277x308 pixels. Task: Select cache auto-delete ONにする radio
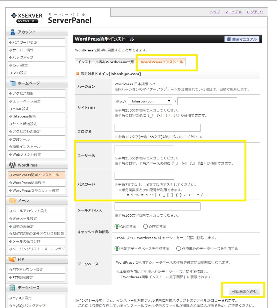(x=117, y=227)
